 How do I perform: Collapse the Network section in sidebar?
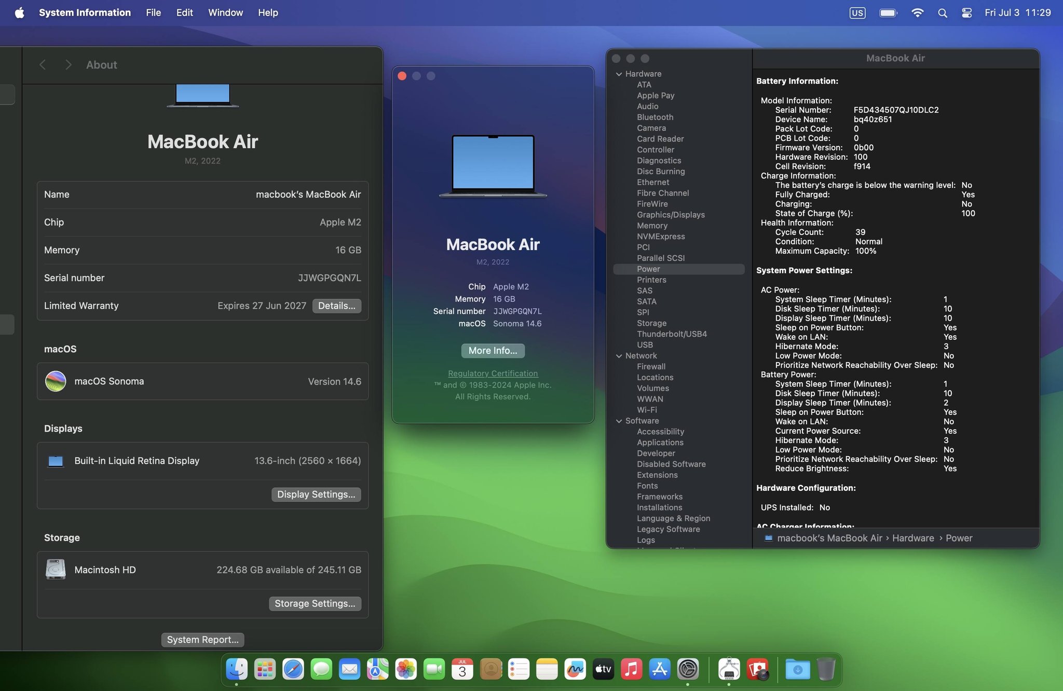click(x=619, y=356)
